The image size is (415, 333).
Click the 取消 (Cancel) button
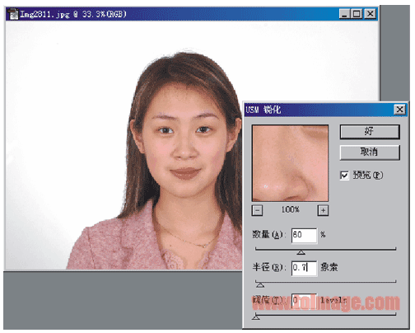pos(370,152)
